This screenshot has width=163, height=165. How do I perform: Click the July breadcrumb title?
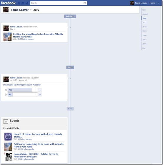tap(36, 10)
